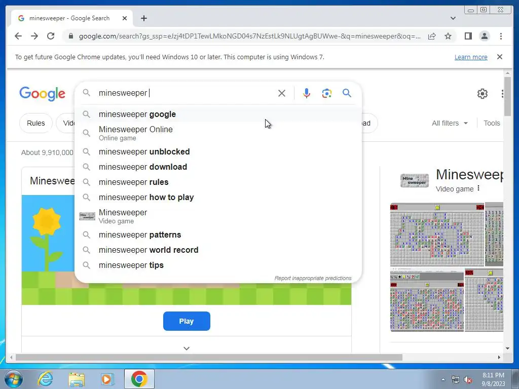
Task: Open the Chrome side panel icon
Action: click(468, 36)
